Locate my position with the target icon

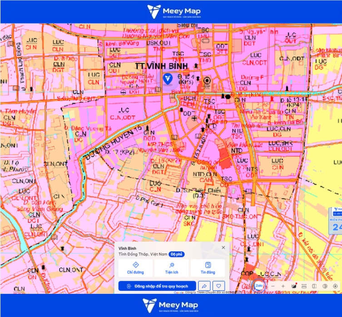[335, 286]
